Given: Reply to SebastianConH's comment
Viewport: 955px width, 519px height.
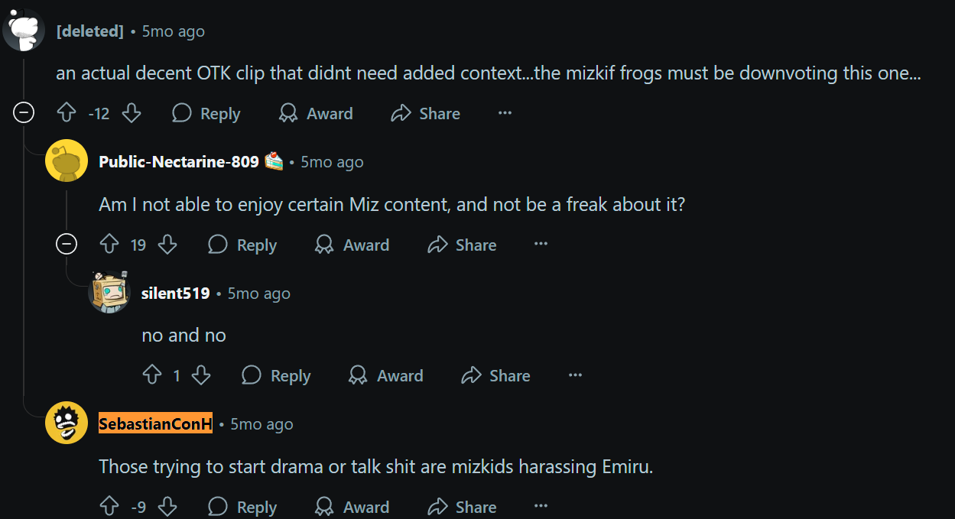Looking at the screenshot, I should click(242, 507).
